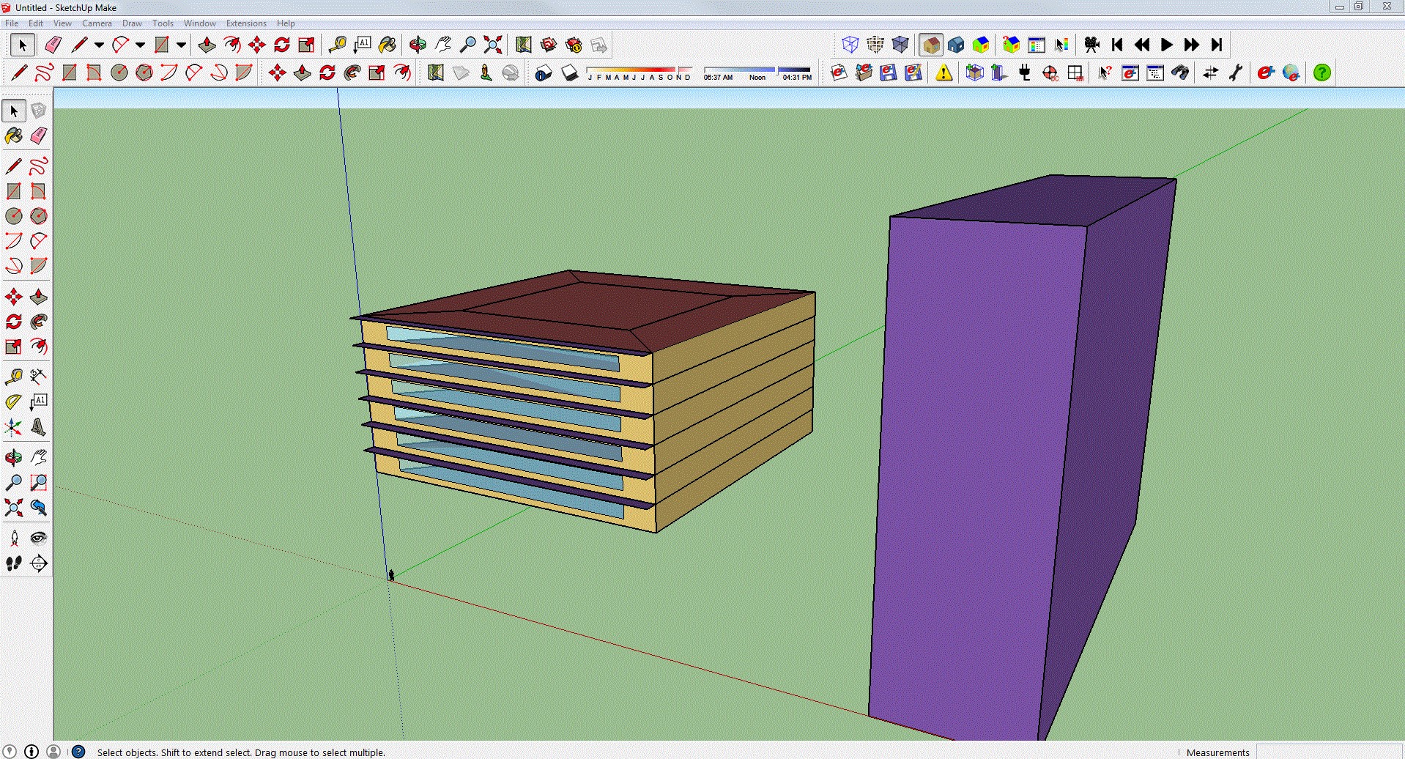Viewport: 1405px width, 759px height.
Task: Select the Tape Measure tool in top toolbar
Action: (x=337, y=45)
